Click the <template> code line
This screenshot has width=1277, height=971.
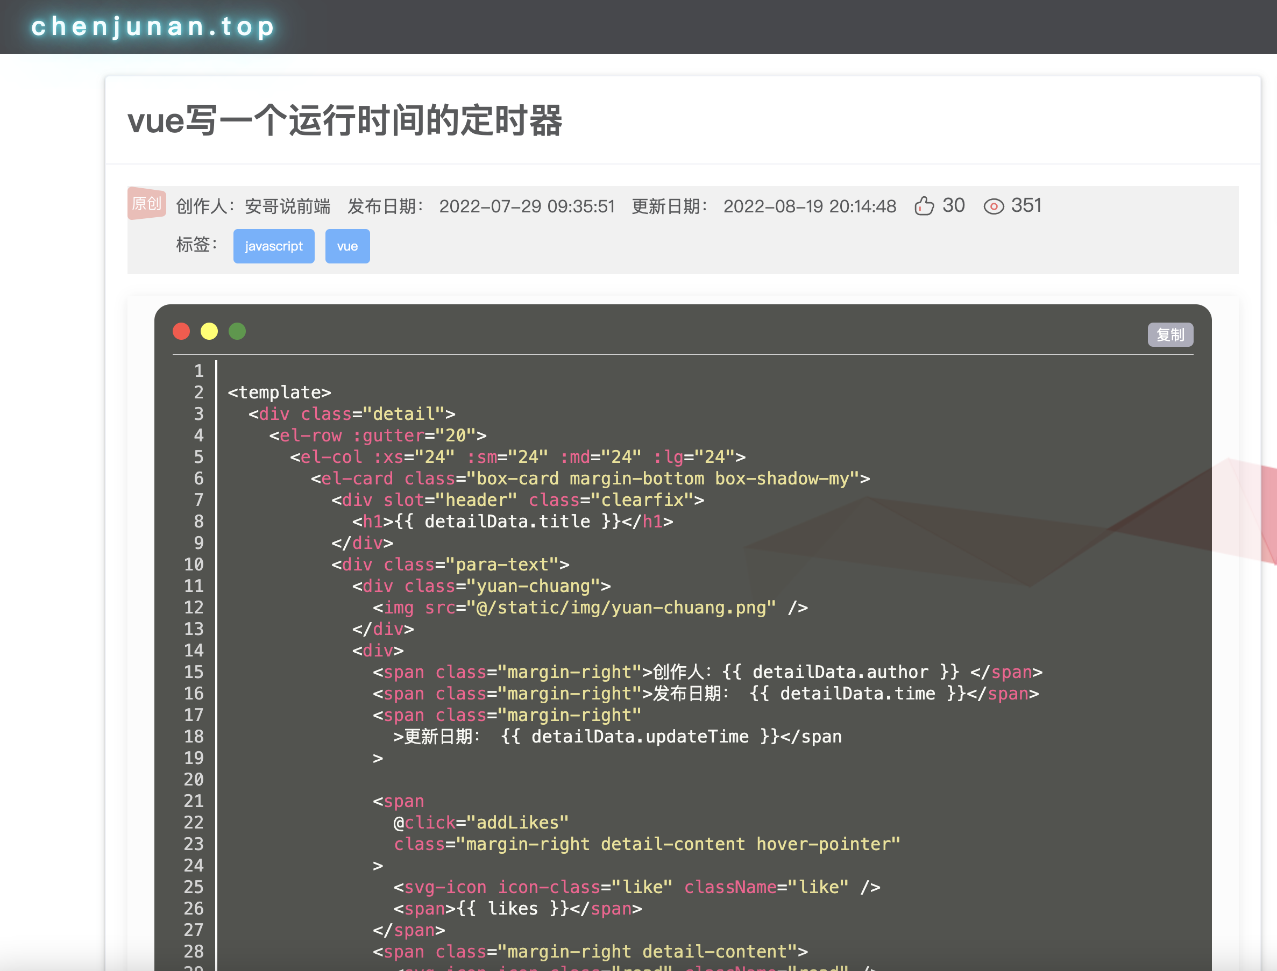click(279, 392)
